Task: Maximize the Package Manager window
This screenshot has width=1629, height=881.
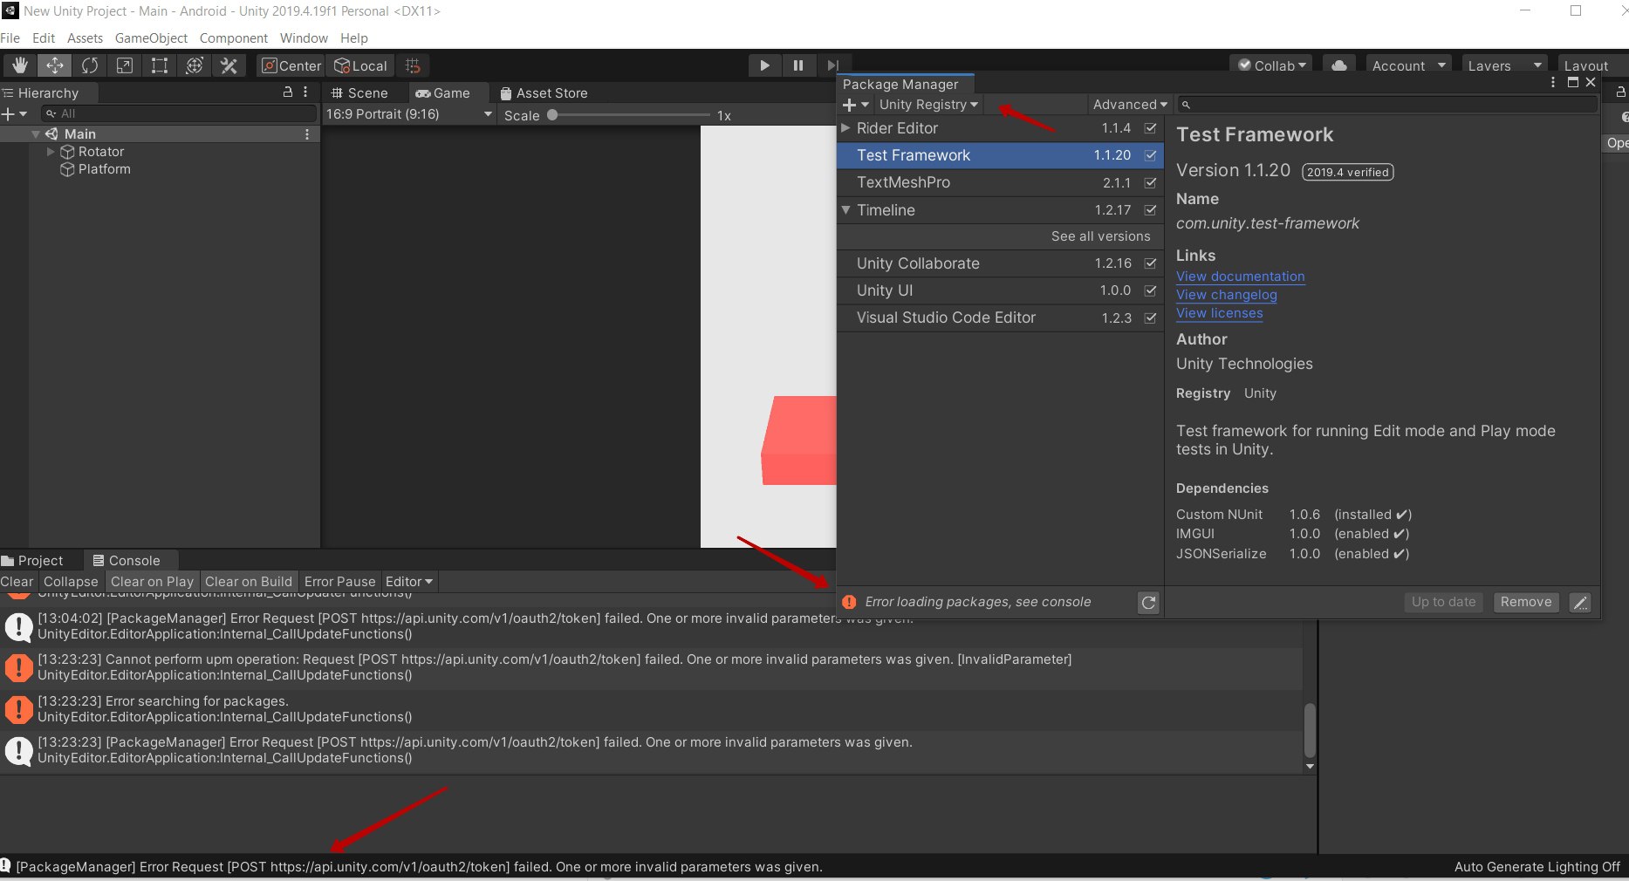Action: pos(1572,82)
